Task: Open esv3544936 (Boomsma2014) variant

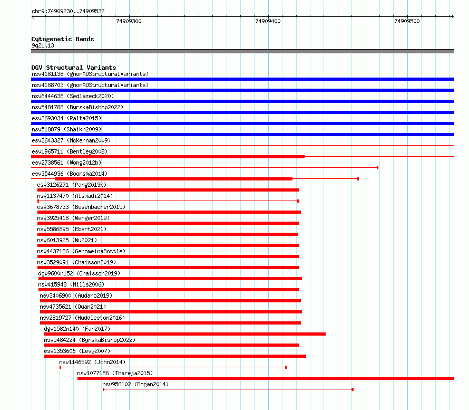Action: point(70,174)
